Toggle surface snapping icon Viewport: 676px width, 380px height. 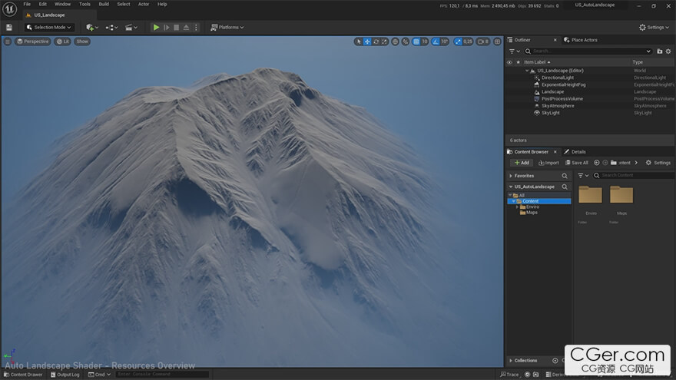406,41
